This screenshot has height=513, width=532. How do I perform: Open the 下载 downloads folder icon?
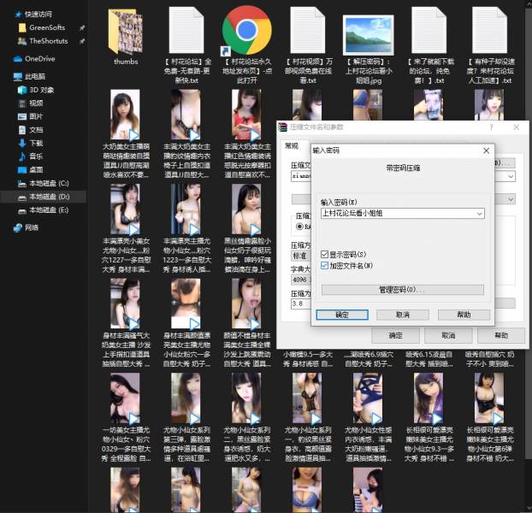tap(22, 143)
